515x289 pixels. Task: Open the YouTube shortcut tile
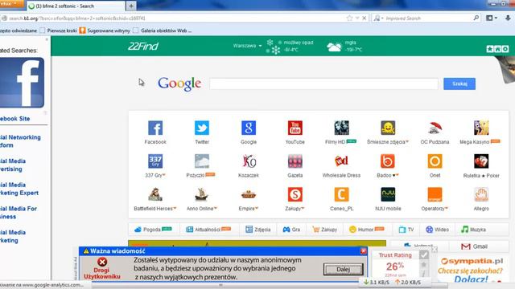[295, 132]
